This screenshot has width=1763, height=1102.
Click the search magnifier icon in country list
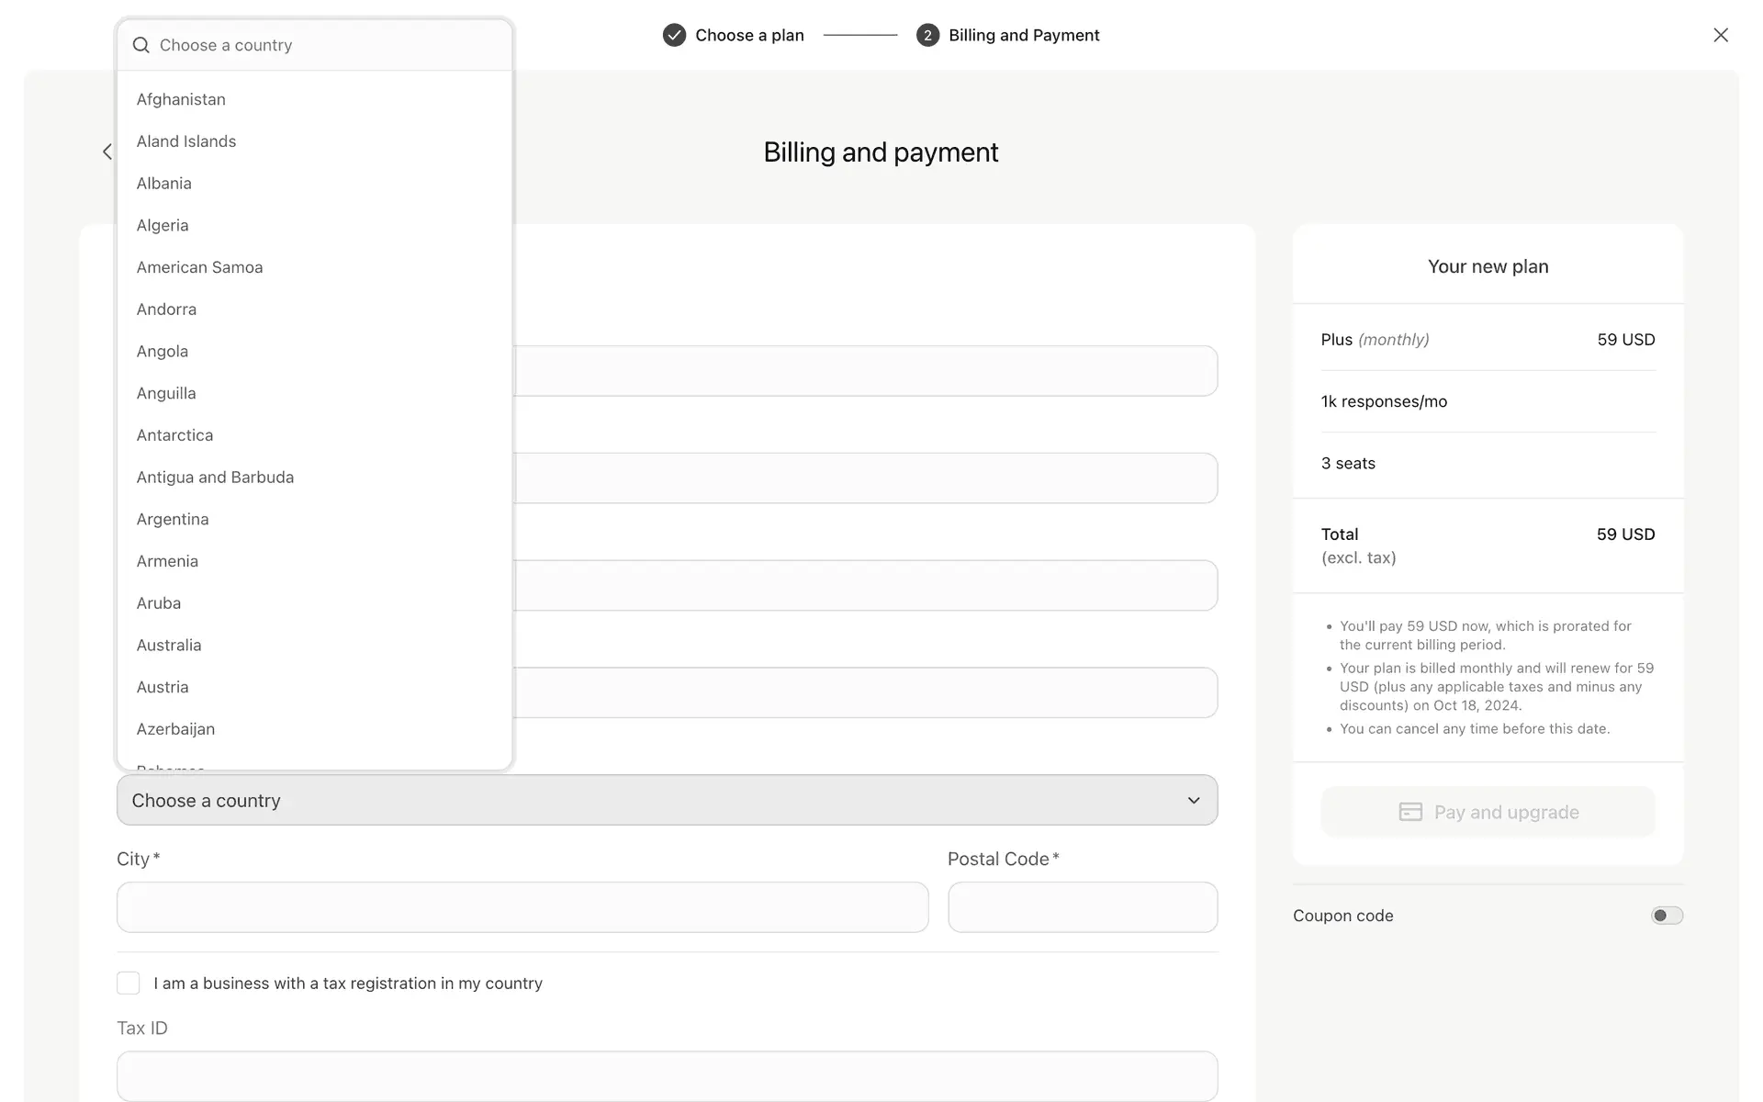[x=140, y=45]
